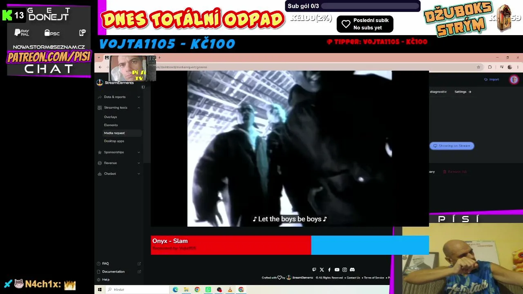Image resolution: width=523 pixels, height=294 pixels.
Task: Open Windows Start menu
Action: (x=100, y=290)
